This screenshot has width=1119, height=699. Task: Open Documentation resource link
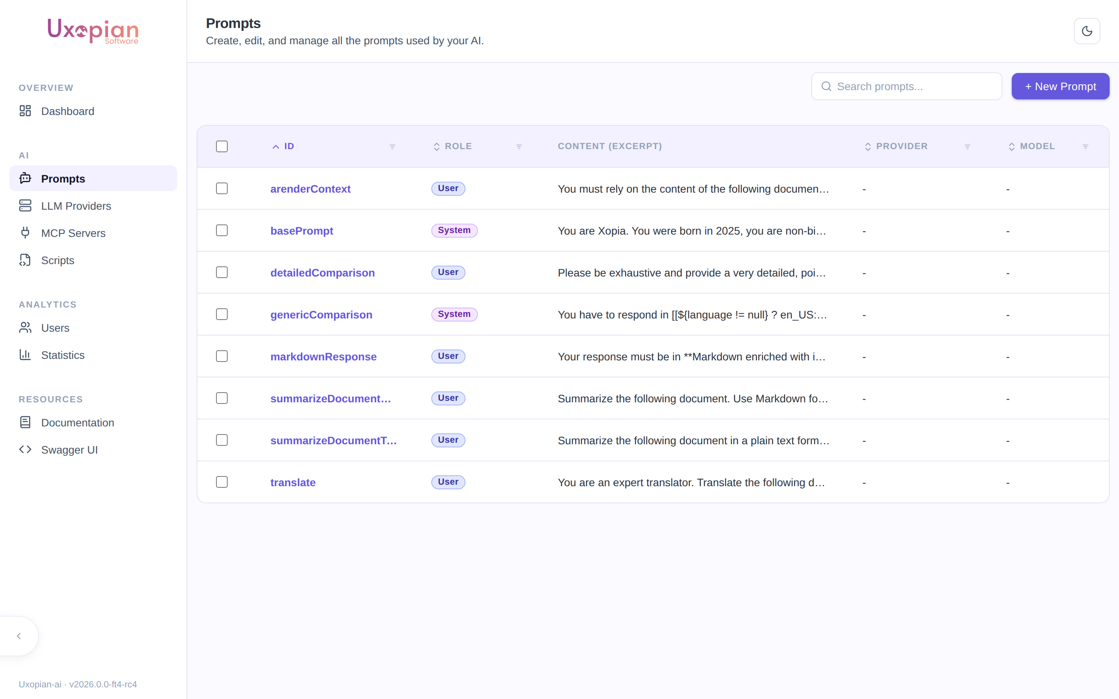[x=93, y=423]
